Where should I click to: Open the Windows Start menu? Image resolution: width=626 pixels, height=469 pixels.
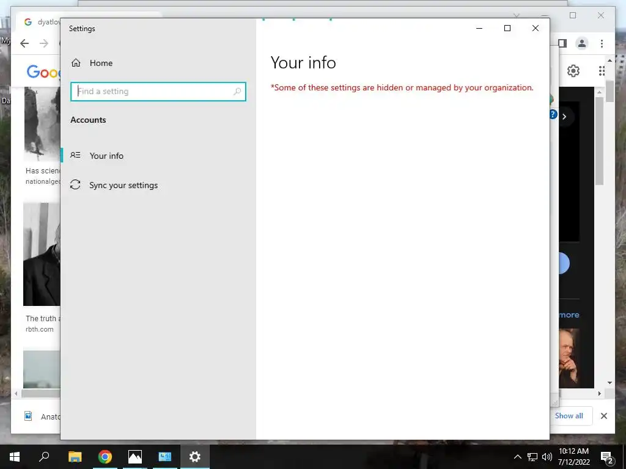(15, 457)
